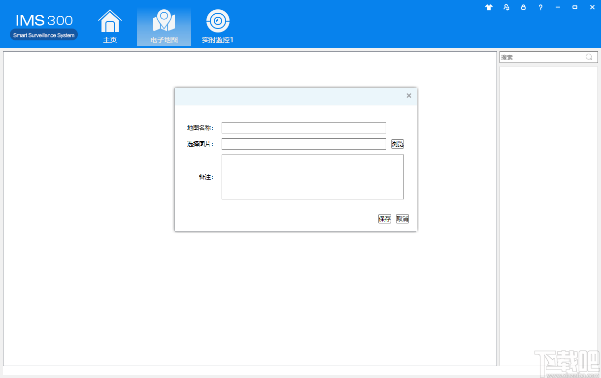This screenshot has width=601, height=378.
Task: Click the 选择图片 image path field
Action: pos(303,144)
